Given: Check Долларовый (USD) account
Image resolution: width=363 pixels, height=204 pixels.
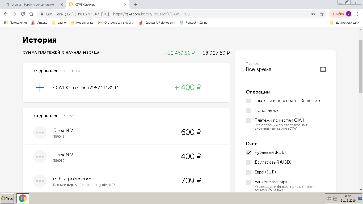Looking at the screenshot, I should click(x=248, y=163).
